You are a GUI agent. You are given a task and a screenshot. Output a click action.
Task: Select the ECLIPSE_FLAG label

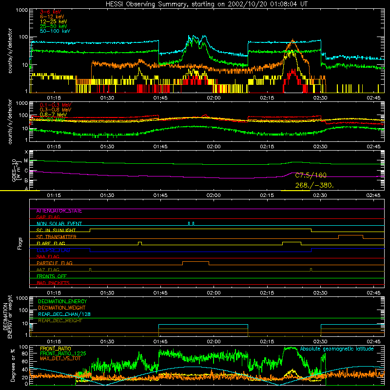coord(53,250)
